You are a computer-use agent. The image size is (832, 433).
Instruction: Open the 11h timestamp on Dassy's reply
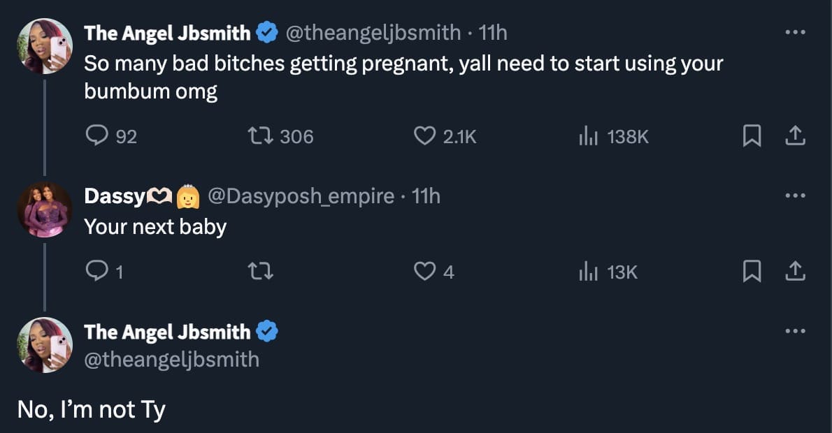pyautogui.click(x=426, y=196)
